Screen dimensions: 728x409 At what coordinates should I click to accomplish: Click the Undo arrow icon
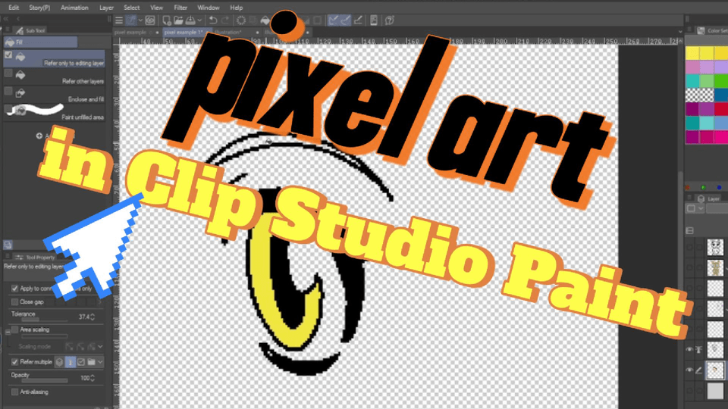(213, 20)
